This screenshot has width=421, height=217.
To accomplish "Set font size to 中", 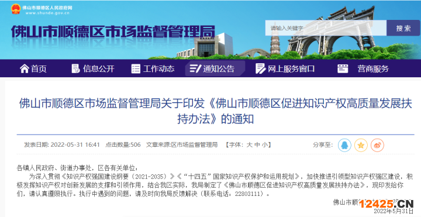I will pos(257,145).
